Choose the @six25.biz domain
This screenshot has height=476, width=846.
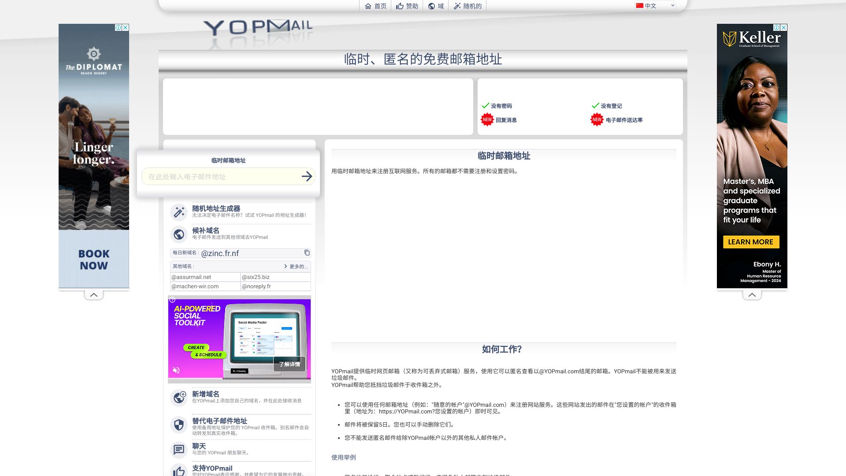(x=275, y=277)
